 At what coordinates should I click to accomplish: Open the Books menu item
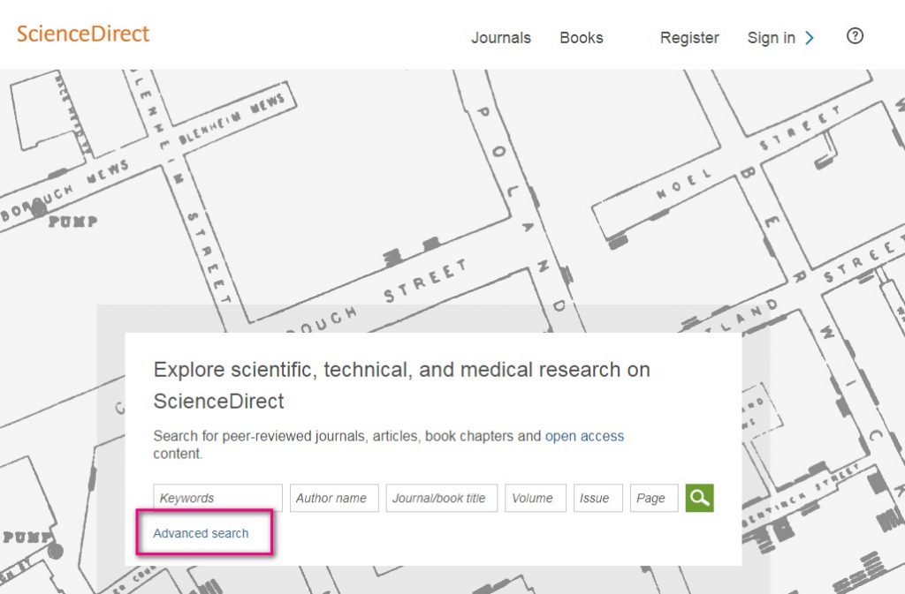click(x=582, y=37)
